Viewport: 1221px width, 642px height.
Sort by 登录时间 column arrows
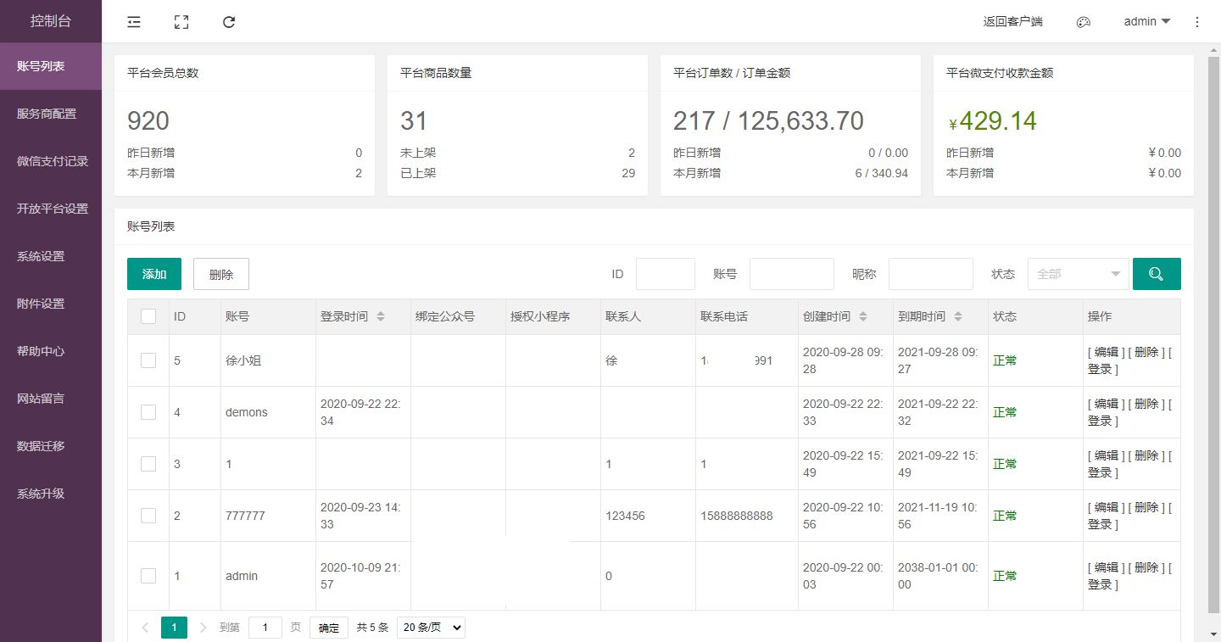(x=381, y=316)
